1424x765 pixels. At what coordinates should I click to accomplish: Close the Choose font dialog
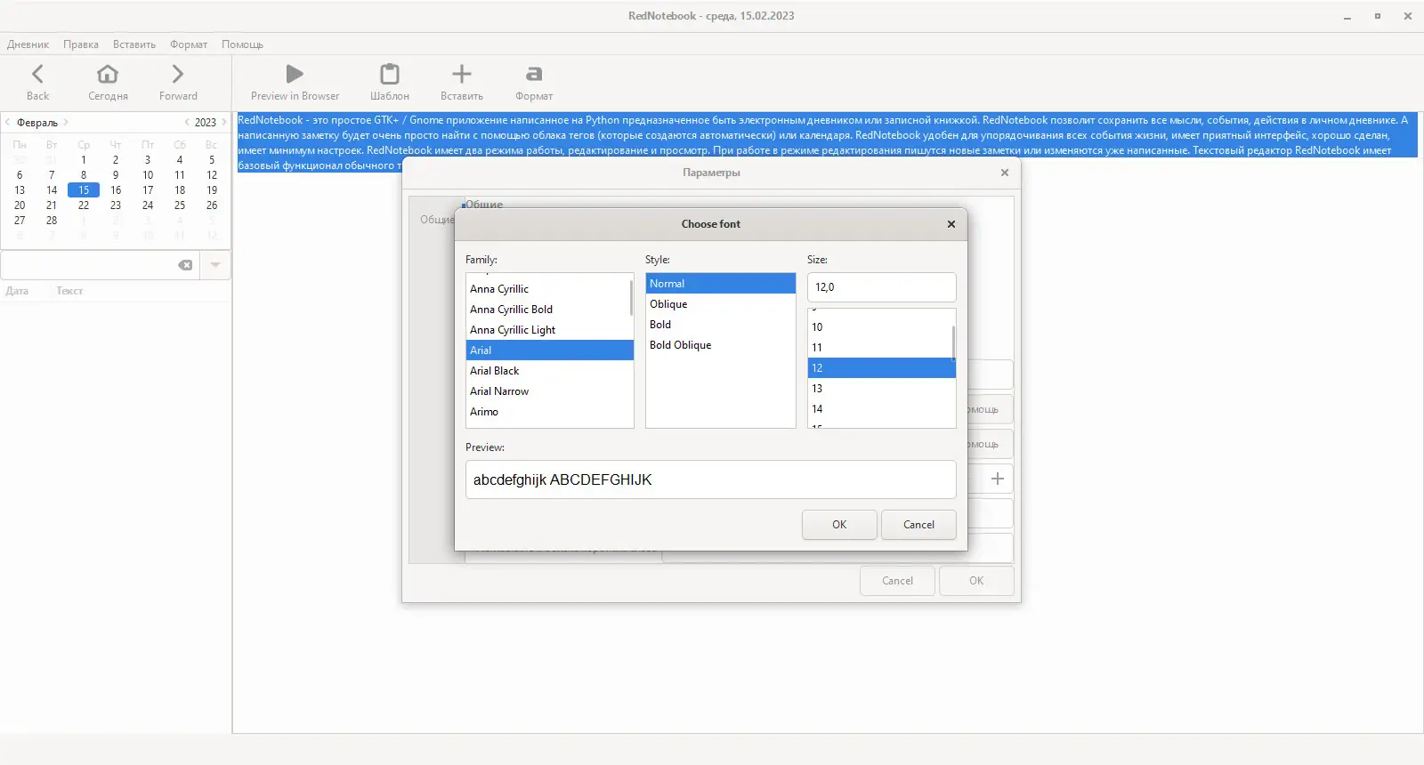pyautogui.click(x=951, y=224)
